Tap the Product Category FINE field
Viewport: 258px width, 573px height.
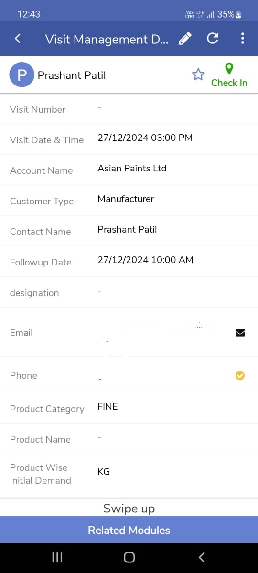click(x=129, y=408)
